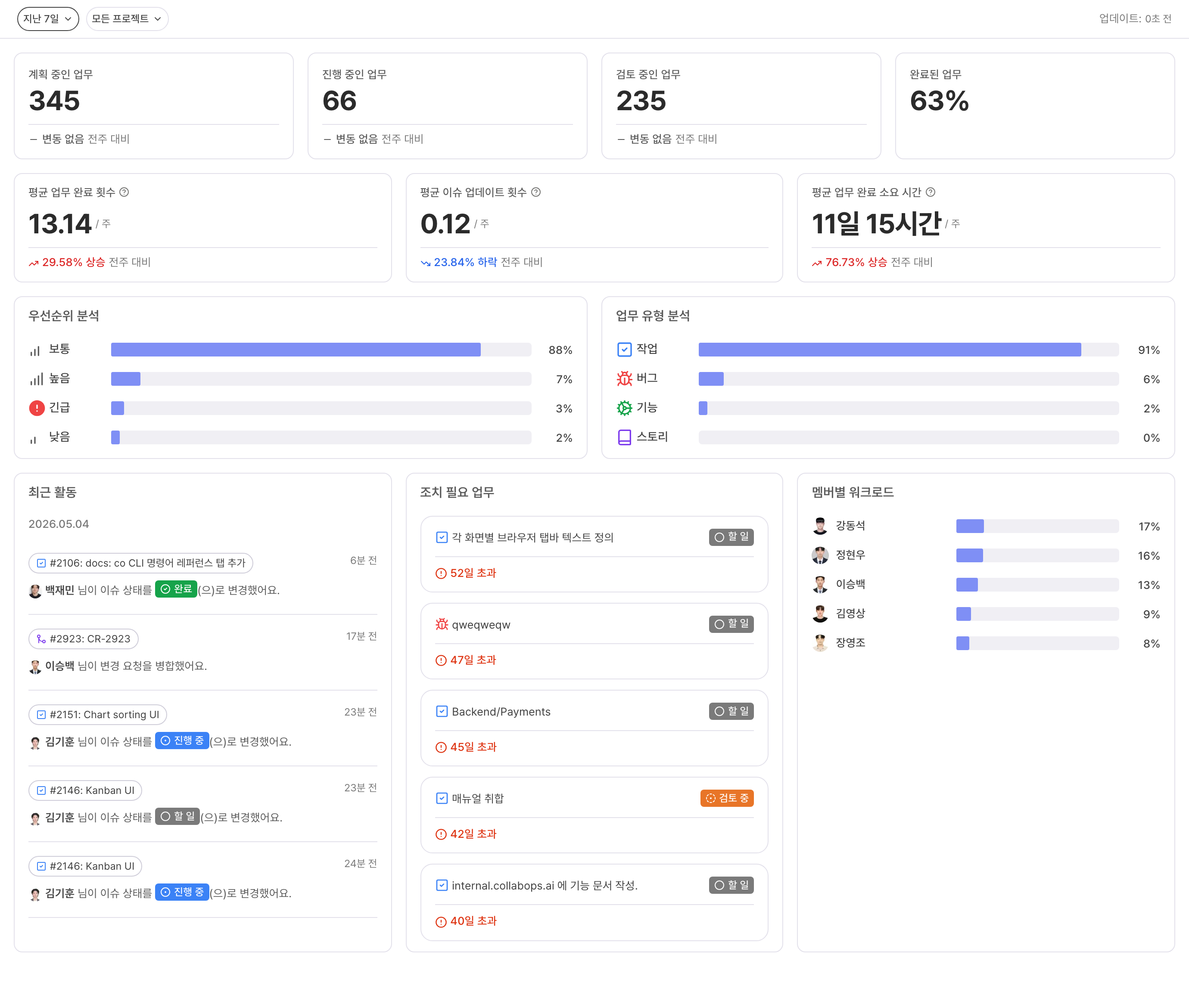This screenshot has width=1189, height=998.
Task: Click the 40일 초과 overdue warning icon
Action: click(441, 922)
